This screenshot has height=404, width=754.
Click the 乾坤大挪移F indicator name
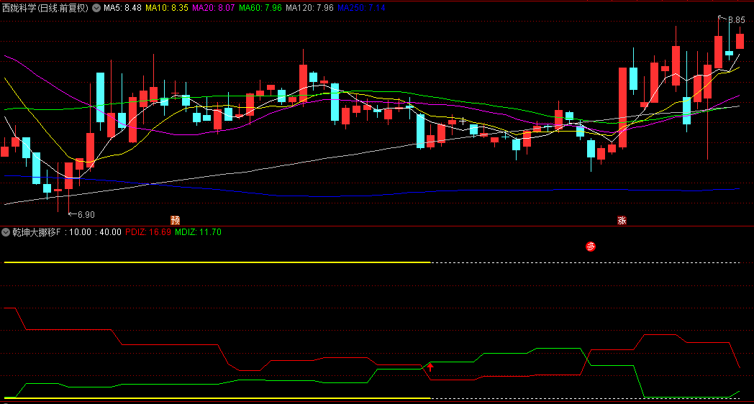click(x=37, y=232)
